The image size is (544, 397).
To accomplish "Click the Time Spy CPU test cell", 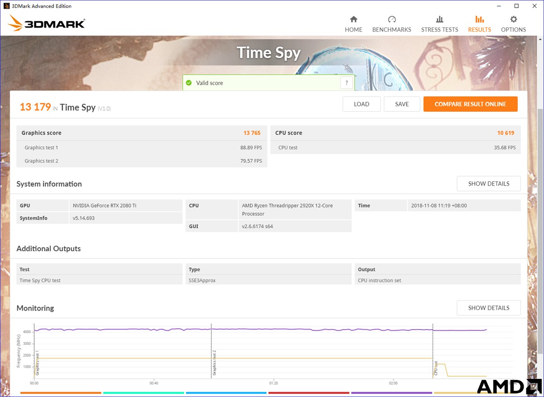I will tap(99, 280).
